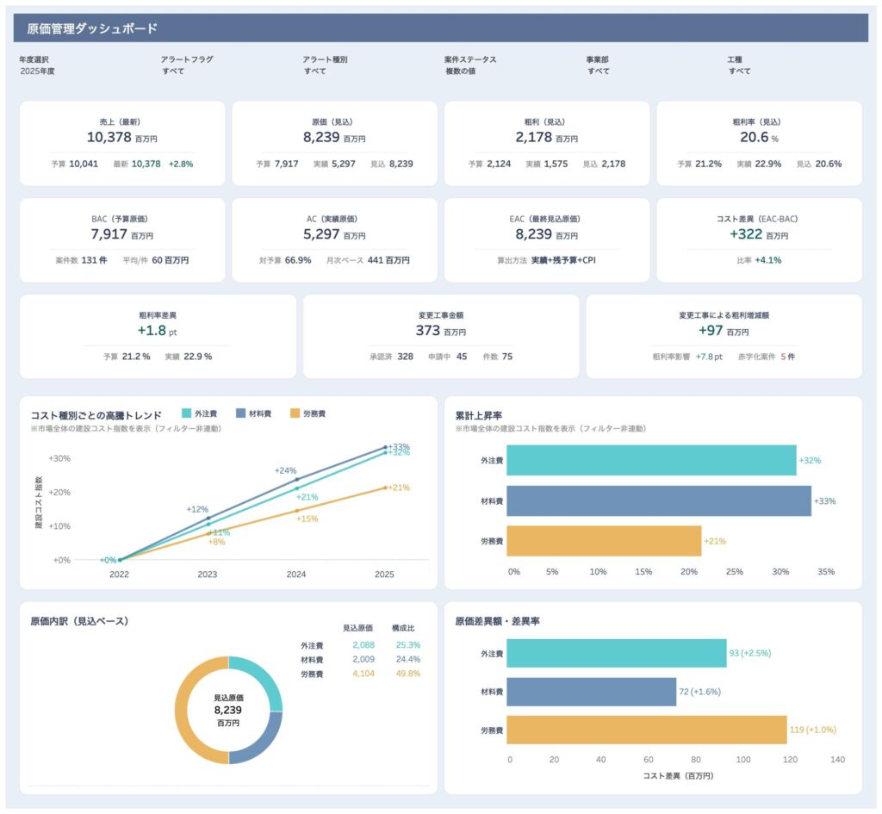This screenshot has width=882, height=814.
Task: Select the 材料費 row in 原価内訳 table
Action: [x=361, y=659]
